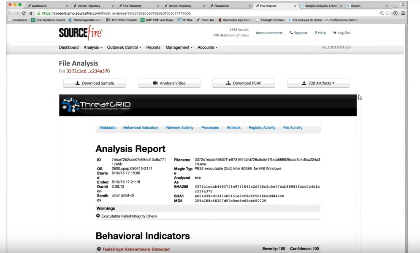Open the Chrome hamburger menu

tap(403, 13)
